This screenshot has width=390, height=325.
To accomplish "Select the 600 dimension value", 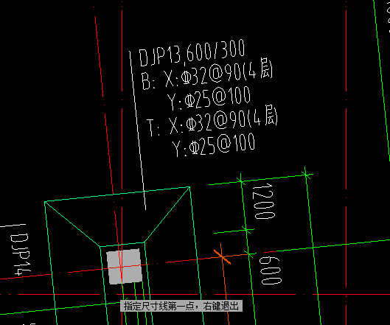I will (x=271, y=270).
